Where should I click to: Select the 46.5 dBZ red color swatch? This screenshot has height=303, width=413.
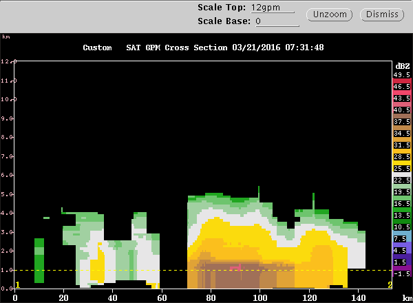click(402, 86)
